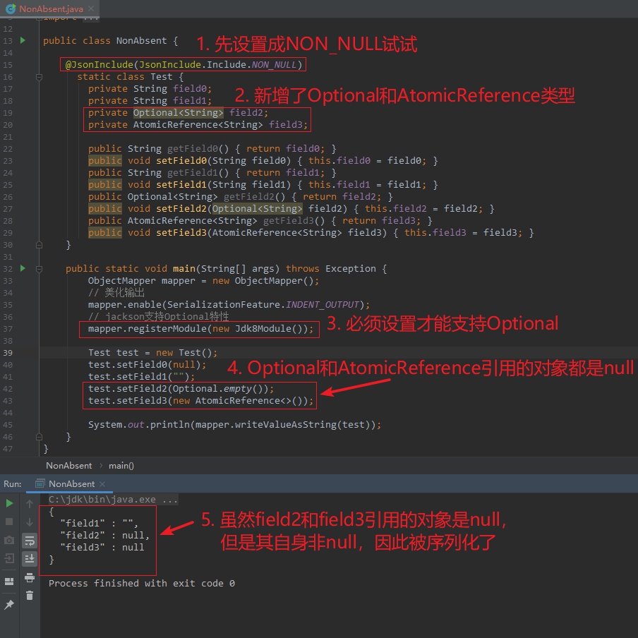Click getField3 method name

(288, 220)
